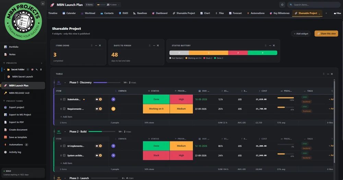Click progress bar on Stakeholde... row

(285, 98)
